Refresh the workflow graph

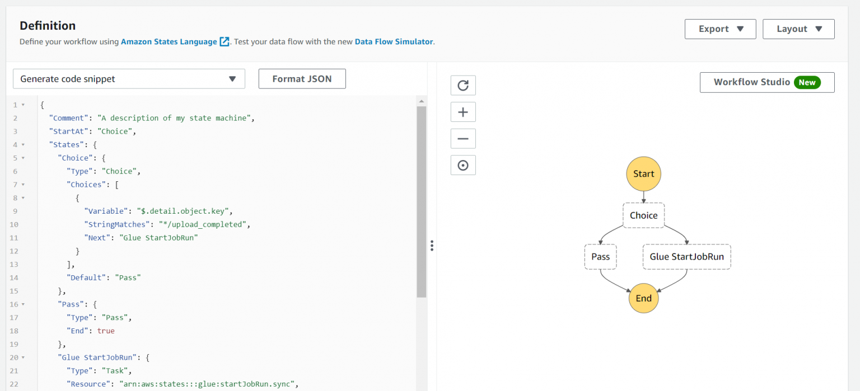463,85
